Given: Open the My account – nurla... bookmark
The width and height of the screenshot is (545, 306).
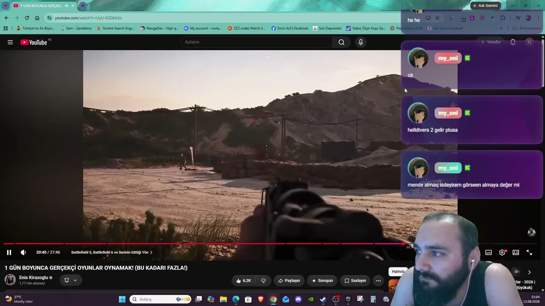Looking at the screenshot, I should pos(203,28).
